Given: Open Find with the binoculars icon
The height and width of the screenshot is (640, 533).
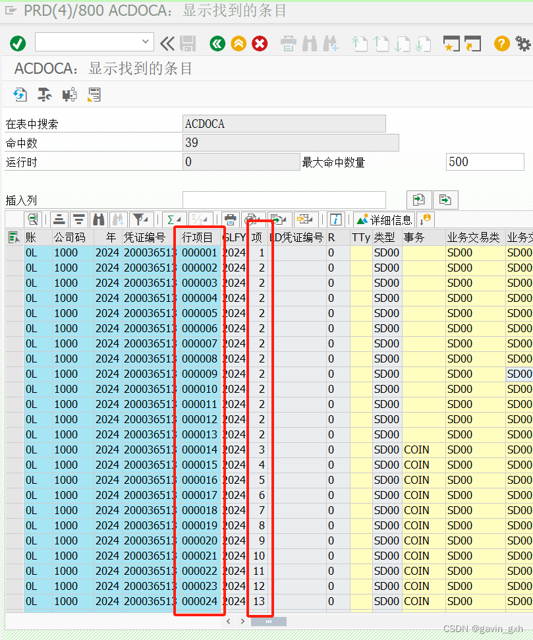Looking at the screenshot, I should [x=98, y=218].
